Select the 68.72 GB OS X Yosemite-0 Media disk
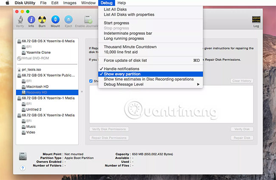276x180 pixels. [x=47, y=41]
